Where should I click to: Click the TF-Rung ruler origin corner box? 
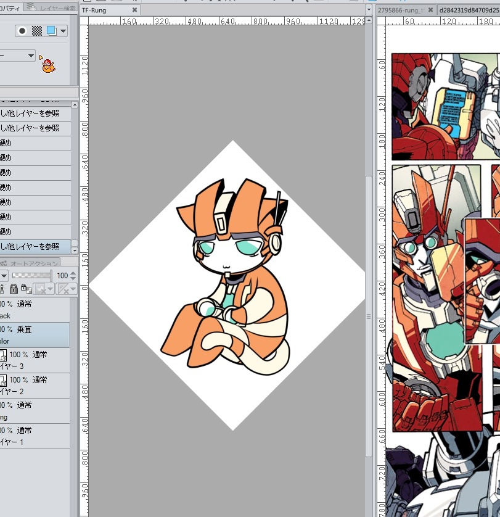click(x=84, y=21)
